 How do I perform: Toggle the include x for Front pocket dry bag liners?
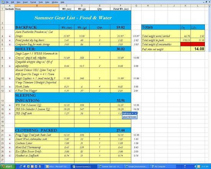pyautogui.click(x=10, y=40)
